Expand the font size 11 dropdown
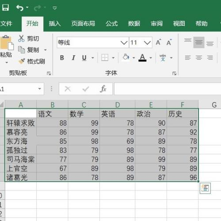This screenshot has height=221, width=221. pyautogui.click(x=147, y=43)
